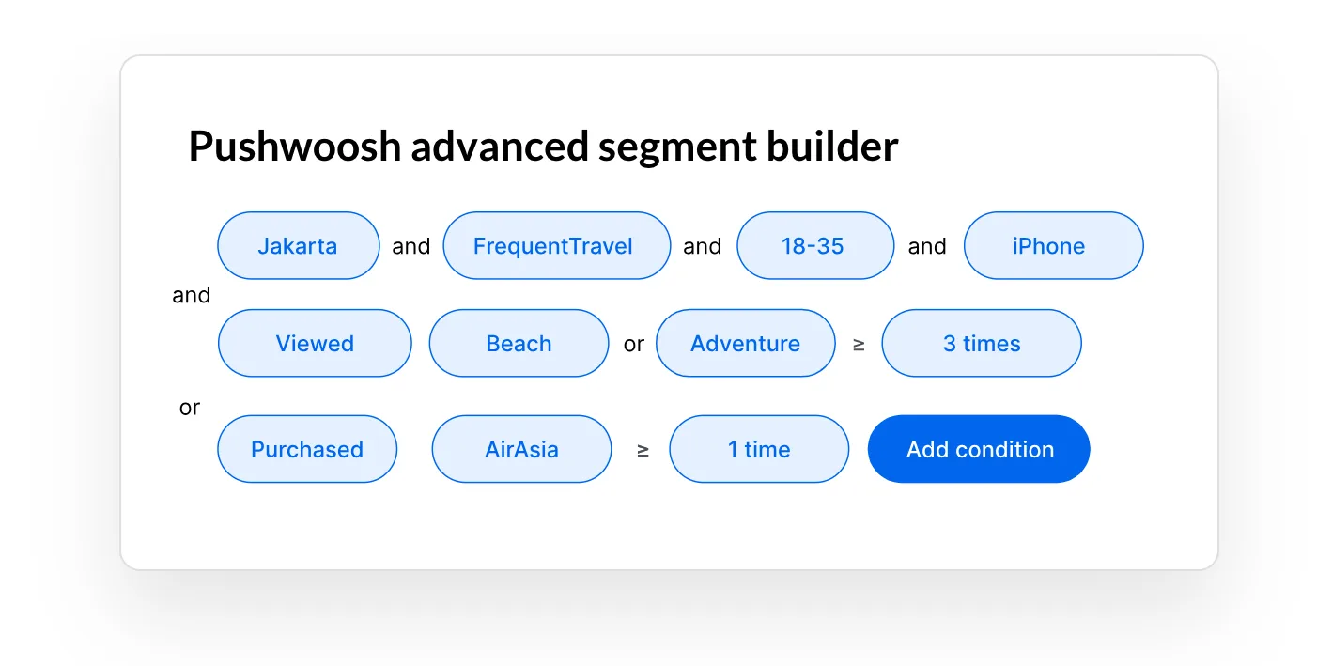Select the Adventure category chip
The image size is (1332, 666).
tap(745, 343)
